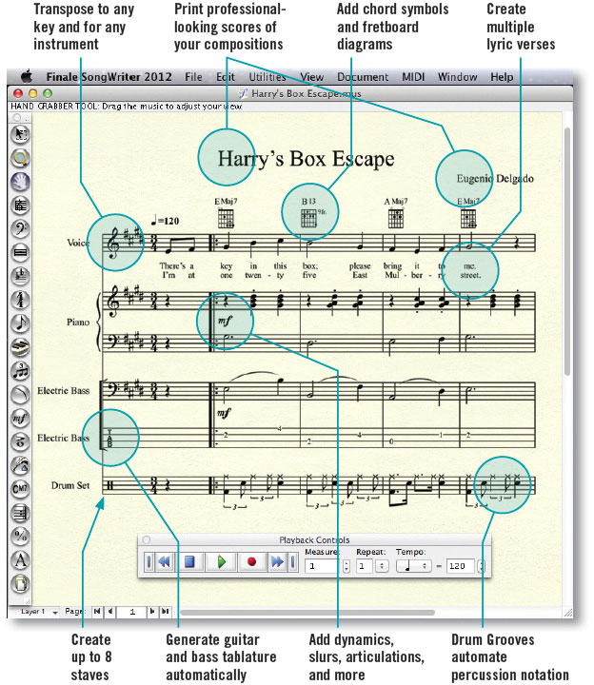Image resolution: width=594 pixels, height=685 pixels.
Task: Choose the Measure tool
Action: (x=20, y=252)
